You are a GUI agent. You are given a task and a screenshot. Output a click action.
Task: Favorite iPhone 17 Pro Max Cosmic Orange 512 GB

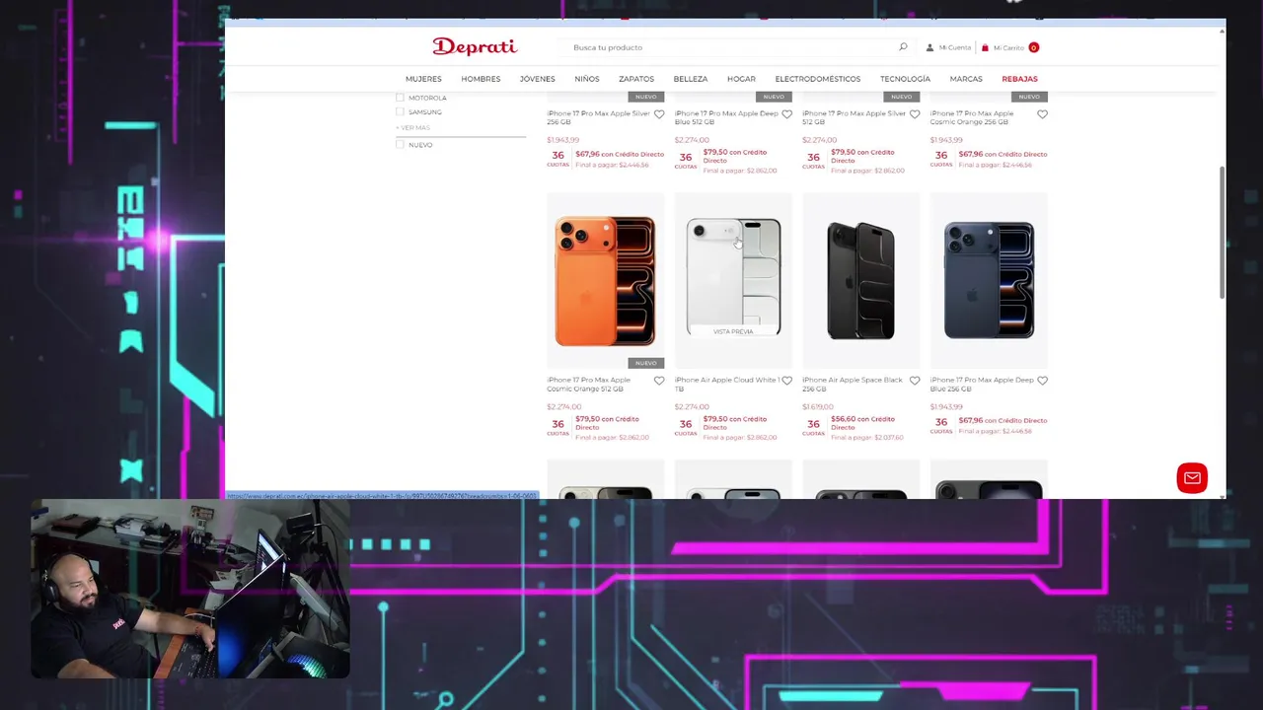click(659, 381)
